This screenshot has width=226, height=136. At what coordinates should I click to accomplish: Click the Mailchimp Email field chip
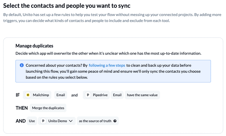coord(61,95)
